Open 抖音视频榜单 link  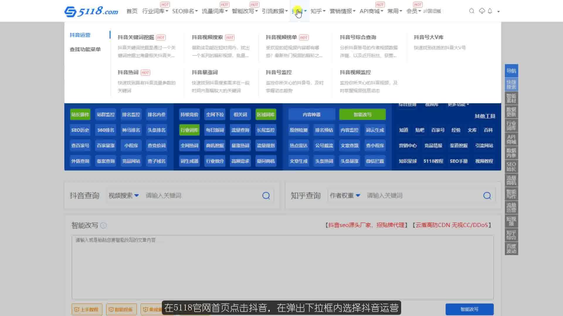click(x=281, y=37)
